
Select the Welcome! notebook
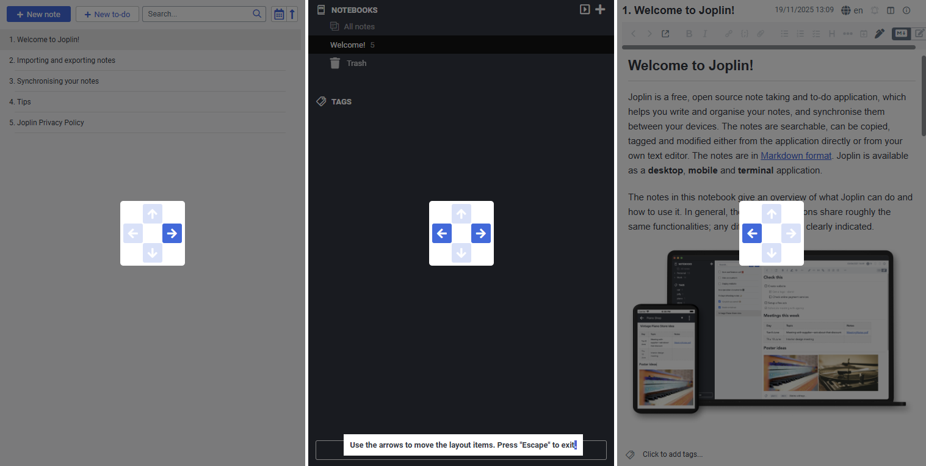461,45
